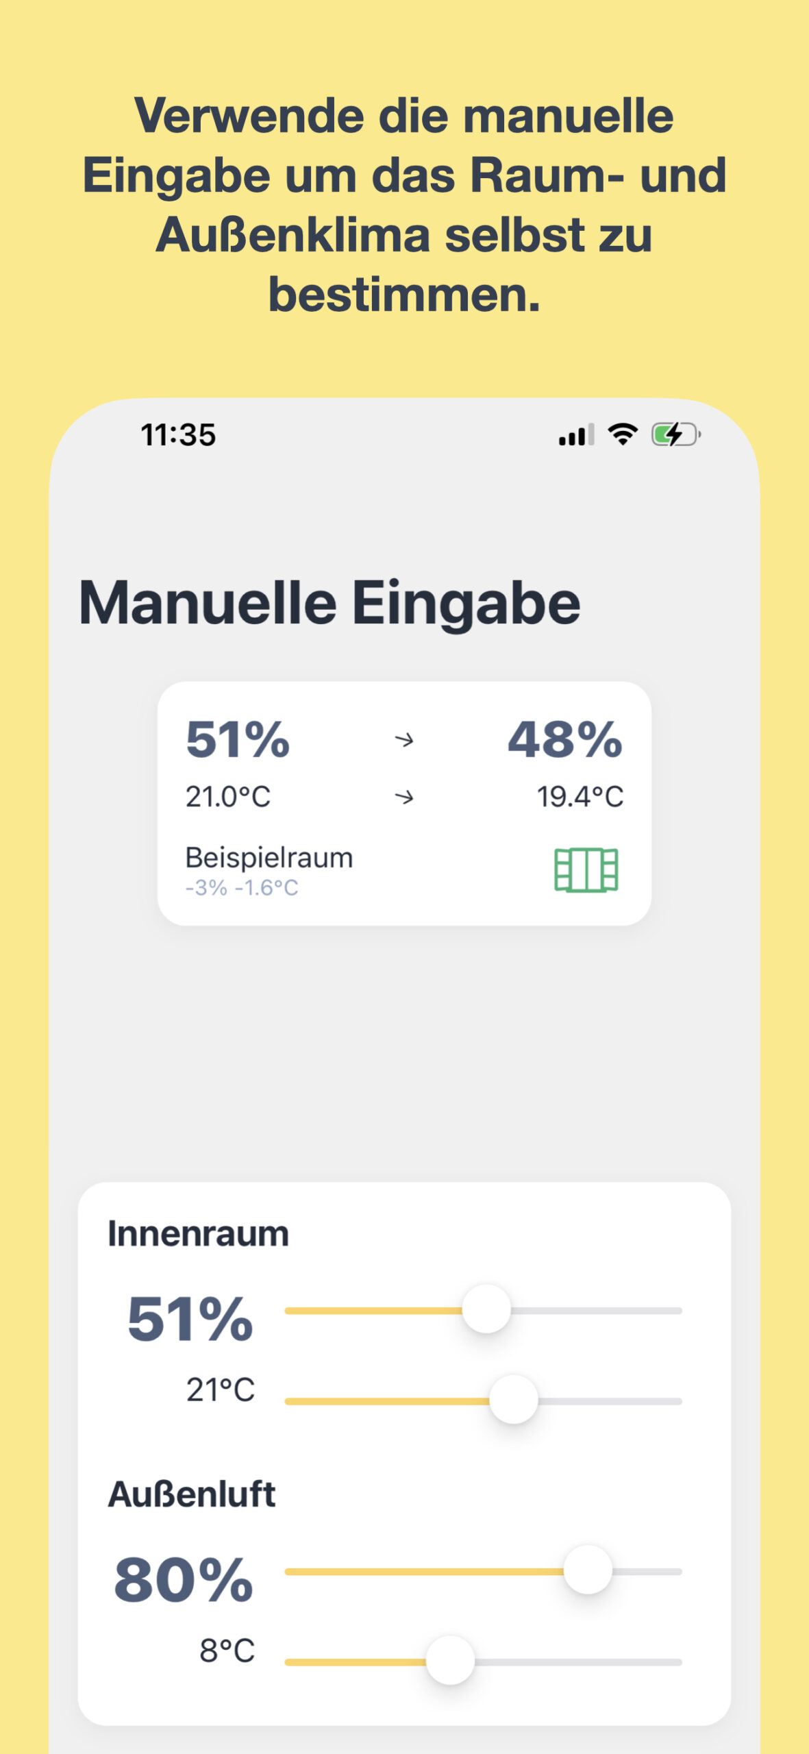Viewport: 809px width, 1754px height.
Task: Tap the large 51% Innenraum humidity readout
Action: (x=190, y=1319)
